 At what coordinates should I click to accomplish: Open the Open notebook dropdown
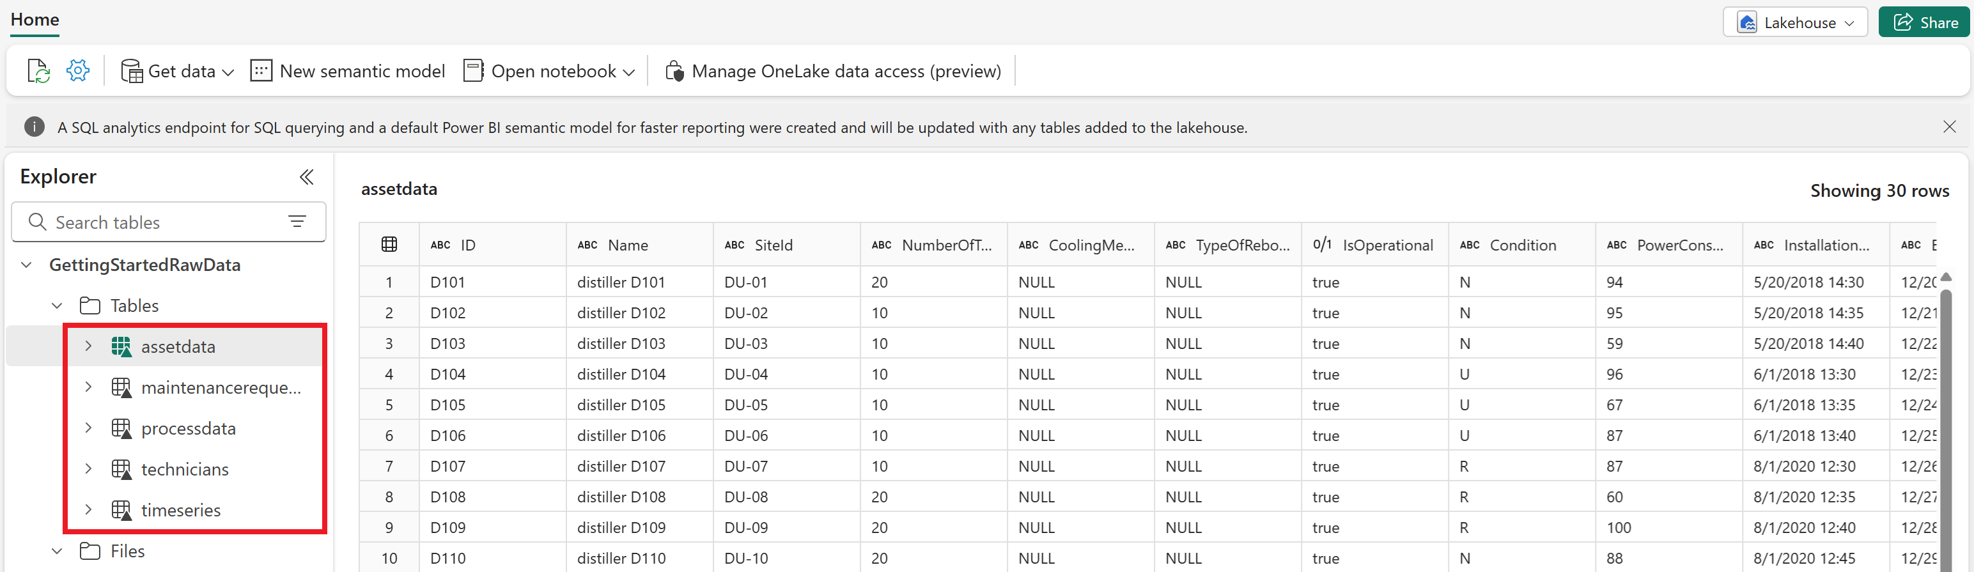click(x=550, y=71)
